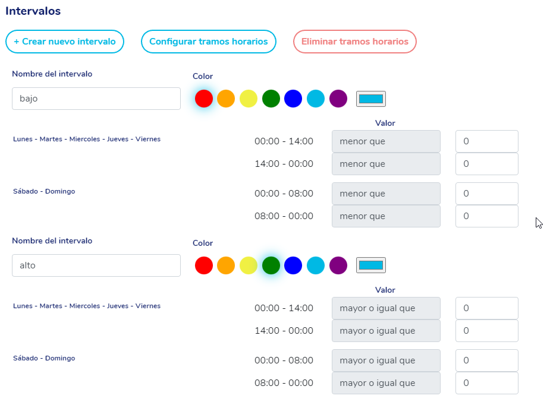Click the bajo interval name field
550x405 pixels.
pos(96,99)
